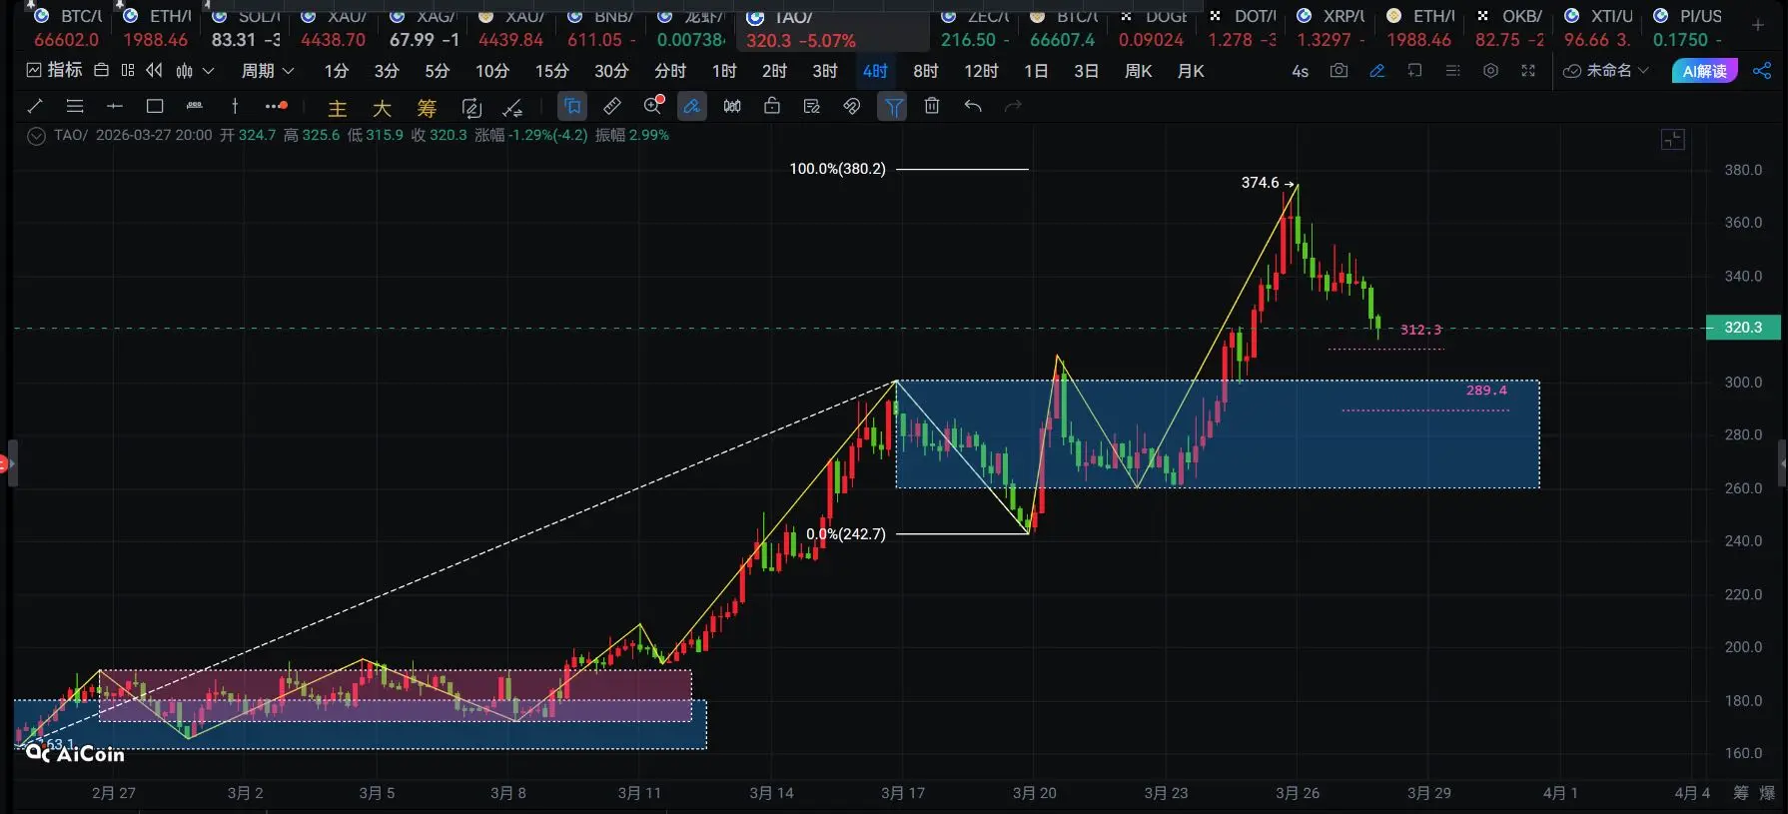The height and width of the screenshot is (814, 1788).
Task: Click the 0.0%(242.7) Fibonacci level label
Action: click(846, 534)
